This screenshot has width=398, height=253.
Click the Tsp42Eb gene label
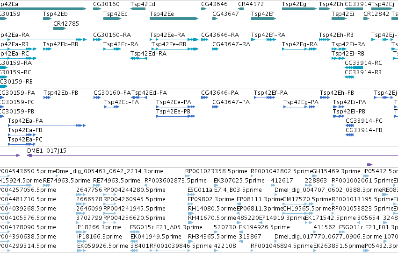pyautogui.click(x=55, y=14)
